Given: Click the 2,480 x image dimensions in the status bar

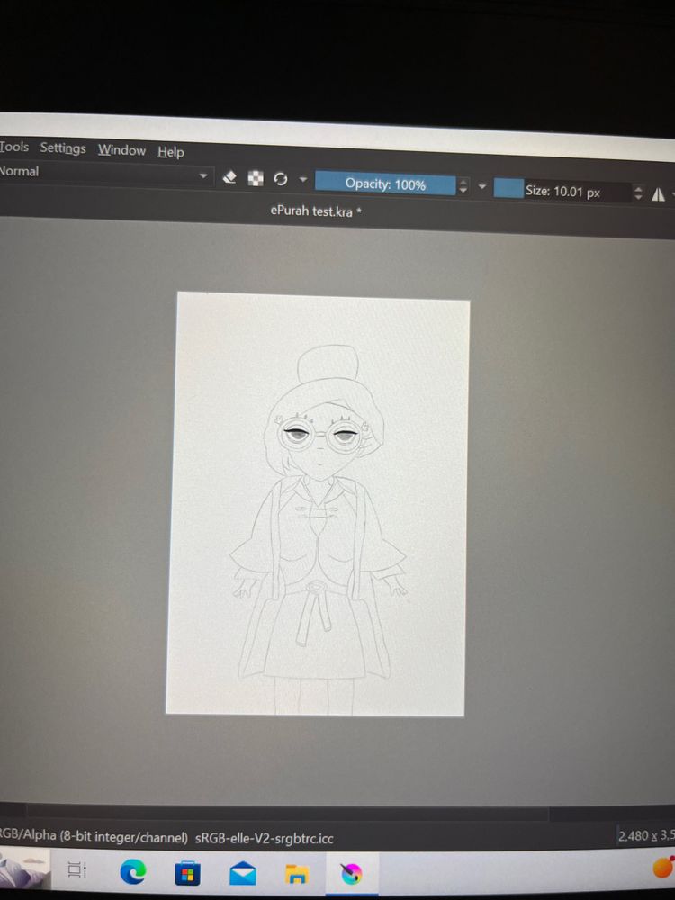Looking at the screenshot, I should pos(646,835).
